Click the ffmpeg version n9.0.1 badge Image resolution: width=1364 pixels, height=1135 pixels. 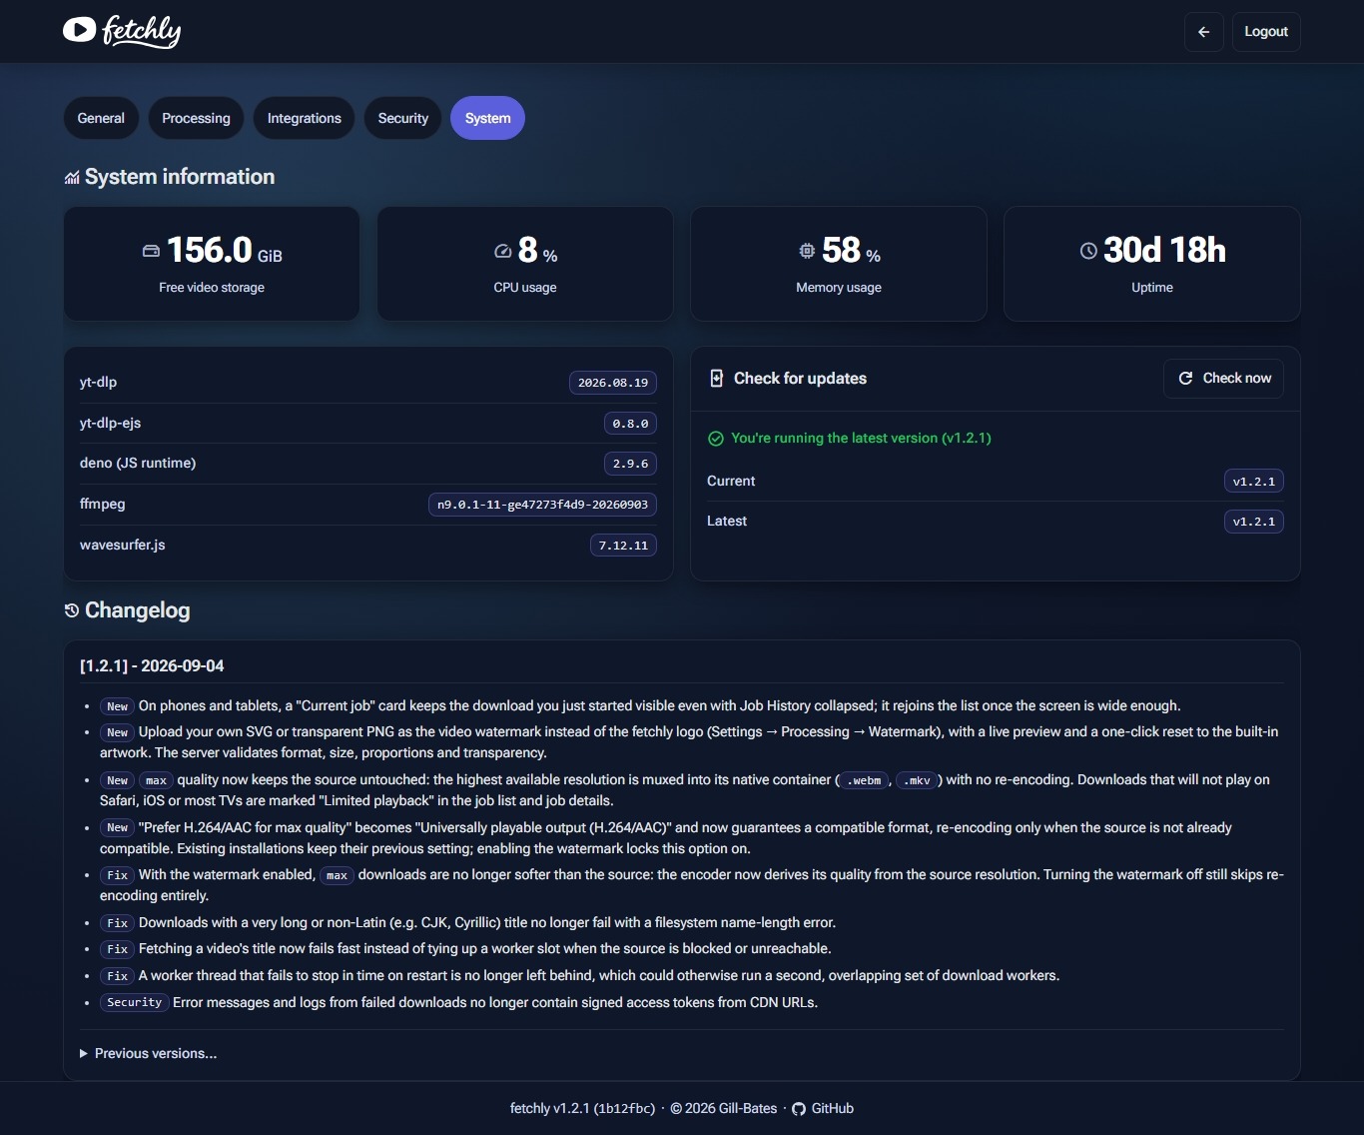tap(542, 505)
